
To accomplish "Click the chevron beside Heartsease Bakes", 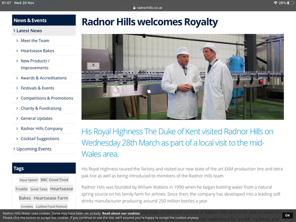I will pos(17,51).
